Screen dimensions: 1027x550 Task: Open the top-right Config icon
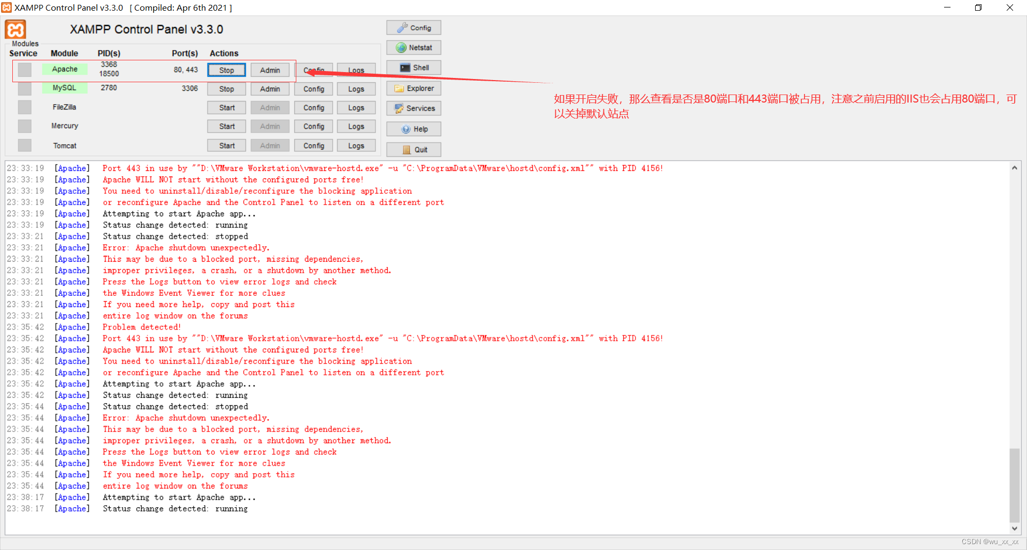coord(413,27)
